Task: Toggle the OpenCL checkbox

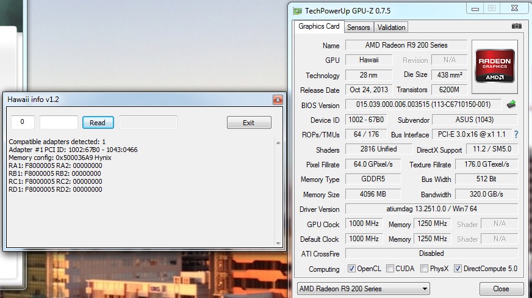Action: pyautogui.click(x=351, y=269)
